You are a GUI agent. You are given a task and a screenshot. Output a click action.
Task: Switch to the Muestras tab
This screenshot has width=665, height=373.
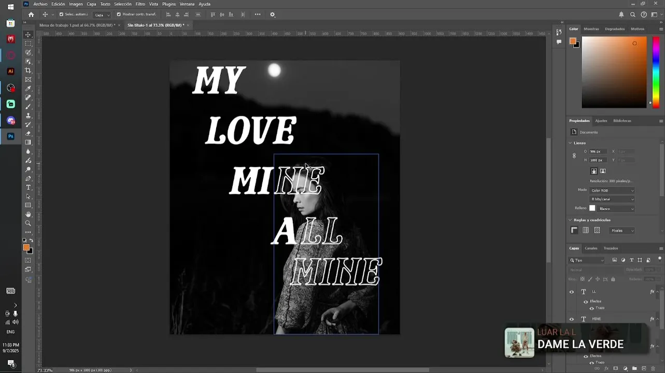pyautogui.click(x=591, y=29)
